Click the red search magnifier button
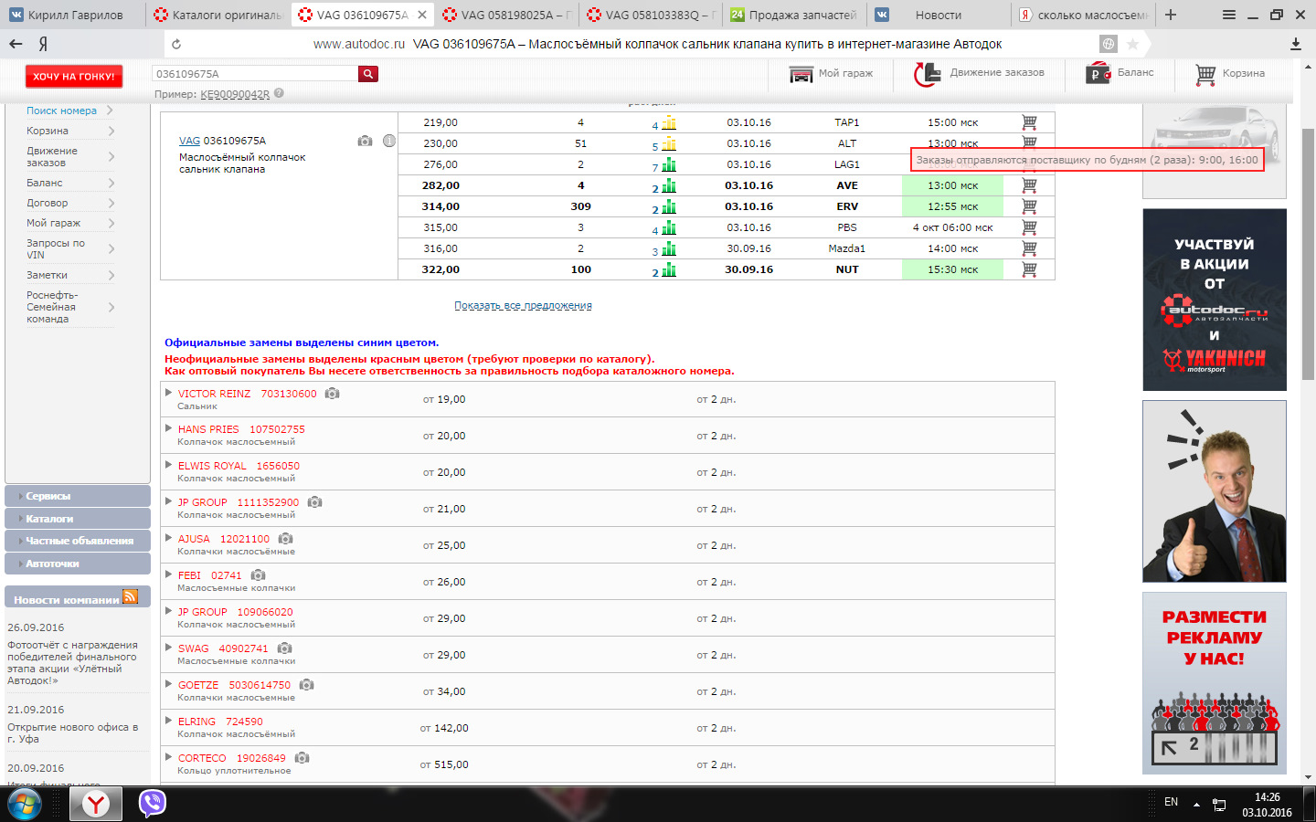This screenshot has width=1316, height=822. click(368, 74)
